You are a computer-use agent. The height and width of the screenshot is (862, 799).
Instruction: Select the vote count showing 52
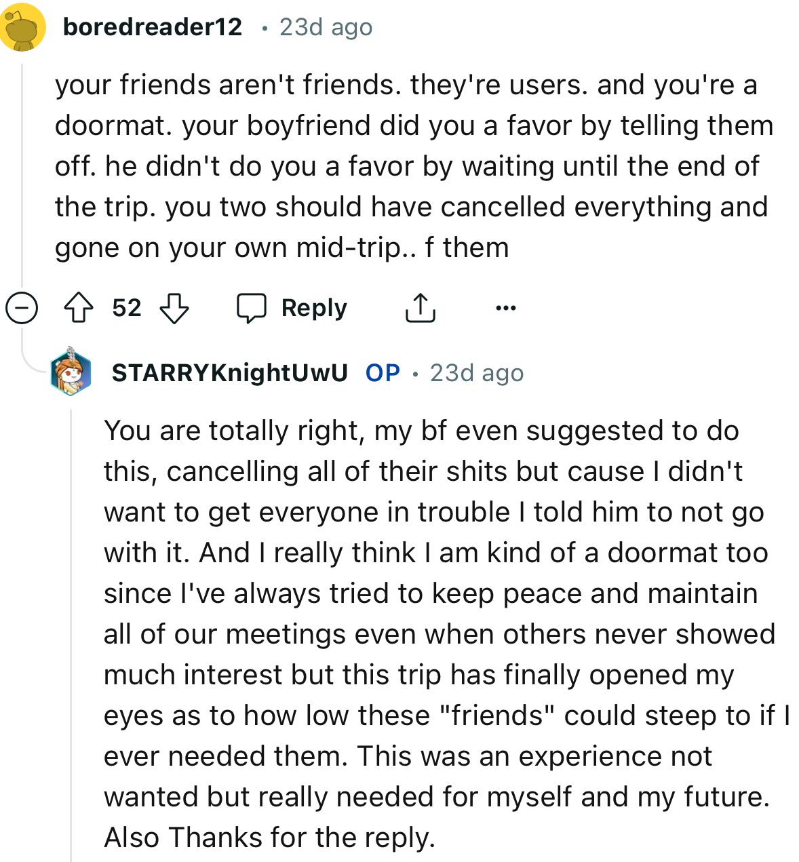(127, 307)
